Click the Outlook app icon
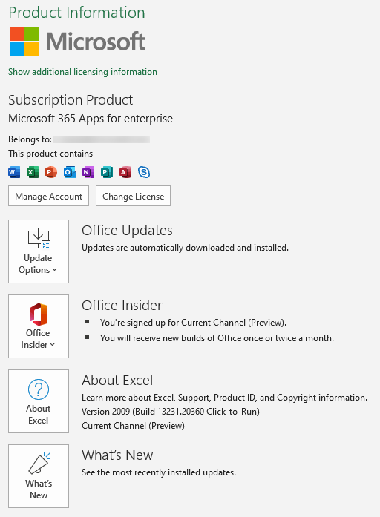Viewport: 380px width, 517px height. (x=70, y=172)
